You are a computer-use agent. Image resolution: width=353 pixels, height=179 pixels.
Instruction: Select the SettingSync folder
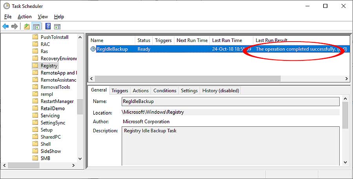(53, 122)
